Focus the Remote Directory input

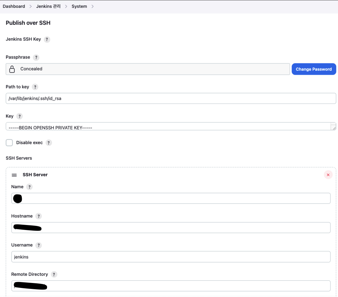tap(171, 286)
